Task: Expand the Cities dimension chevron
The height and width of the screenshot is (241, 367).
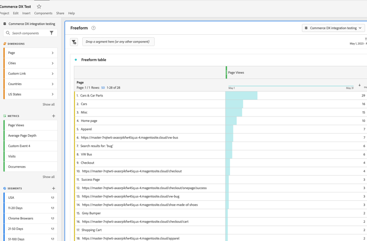Action: click(52, 63)
